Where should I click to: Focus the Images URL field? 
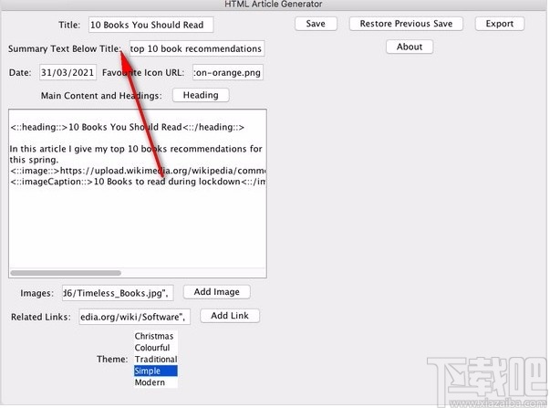pyautogui.click(x=118, y=293)
